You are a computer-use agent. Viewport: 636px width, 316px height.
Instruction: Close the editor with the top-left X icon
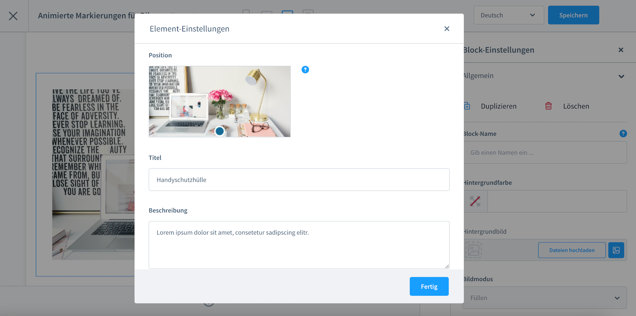[x=13, y=16]
